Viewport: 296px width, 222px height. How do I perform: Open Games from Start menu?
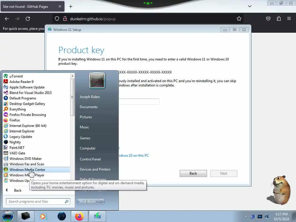click(x=85, y=138)
